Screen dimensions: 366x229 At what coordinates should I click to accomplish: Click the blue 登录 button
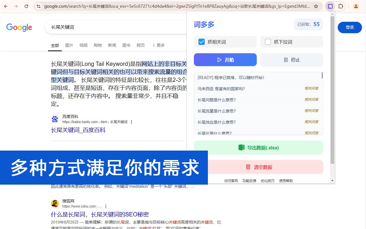pyautogui.click(x=350, y=27)
